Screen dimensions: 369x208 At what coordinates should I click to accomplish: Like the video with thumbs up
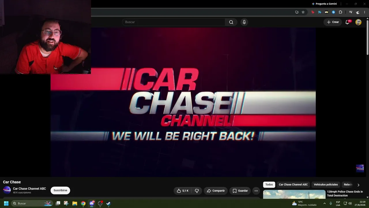pyautogui.click(x=182, y=191)
